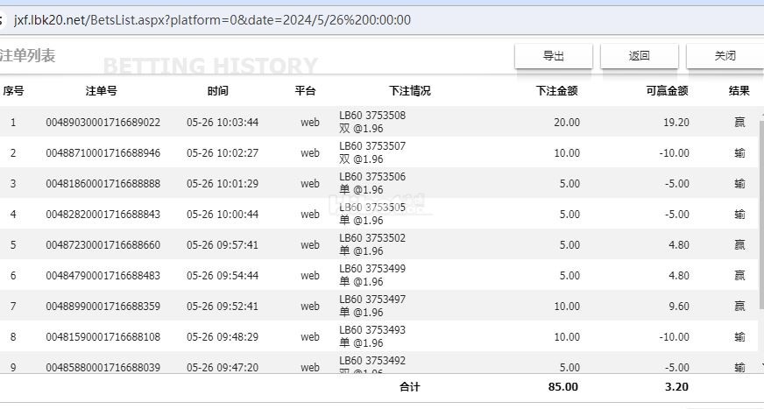764x409 pixels.
Task: Click time cell 05-26 09:57:41
Action: click(x=223, y=245)
